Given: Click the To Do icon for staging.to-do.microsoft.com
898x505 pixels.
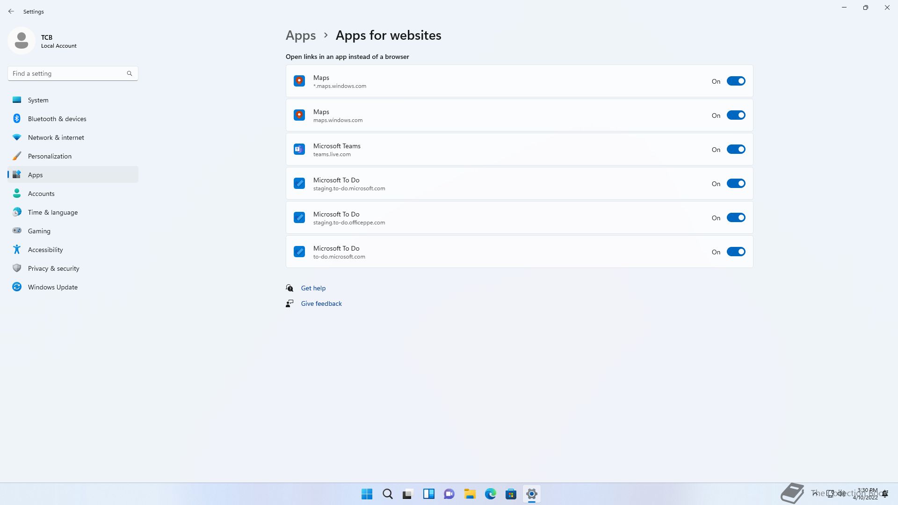Looking at the screenshot, I should pyautogui.click(x=299, y=183).
